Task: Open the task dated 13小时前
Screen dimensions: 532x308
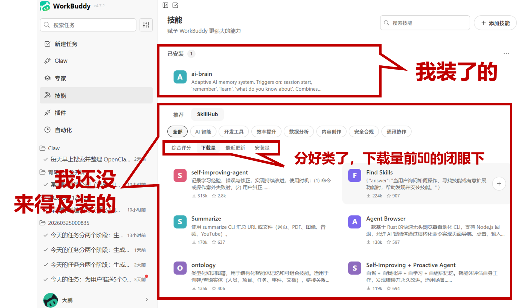Action: point(95,235)
